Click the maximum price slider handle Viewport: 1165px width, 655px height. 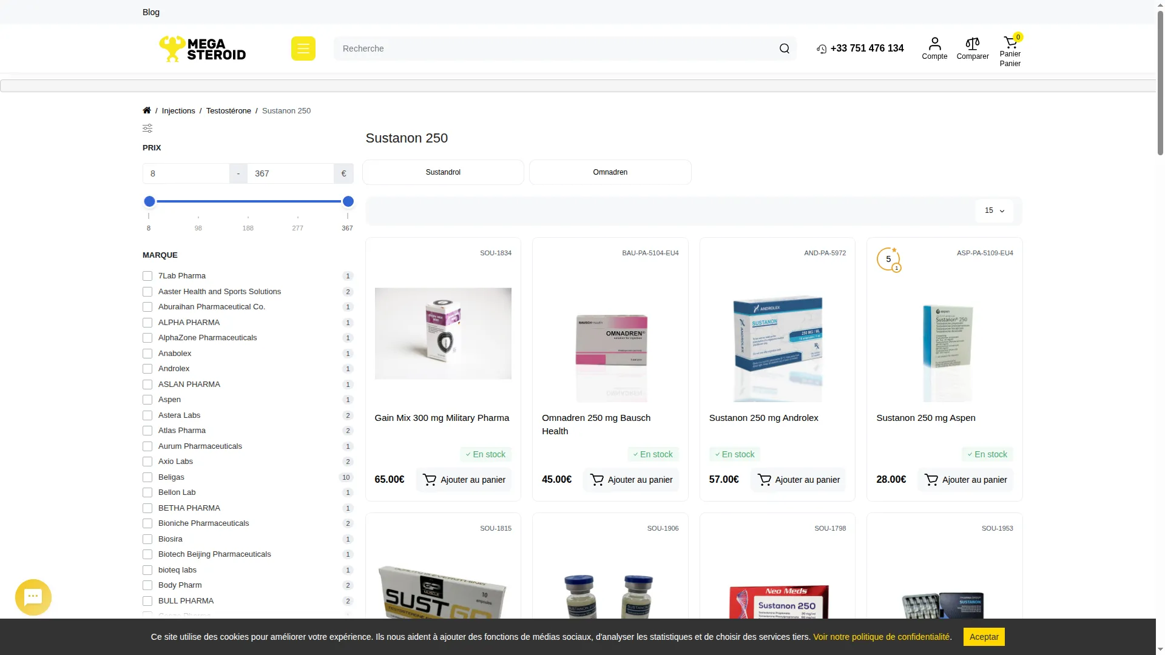348,201
